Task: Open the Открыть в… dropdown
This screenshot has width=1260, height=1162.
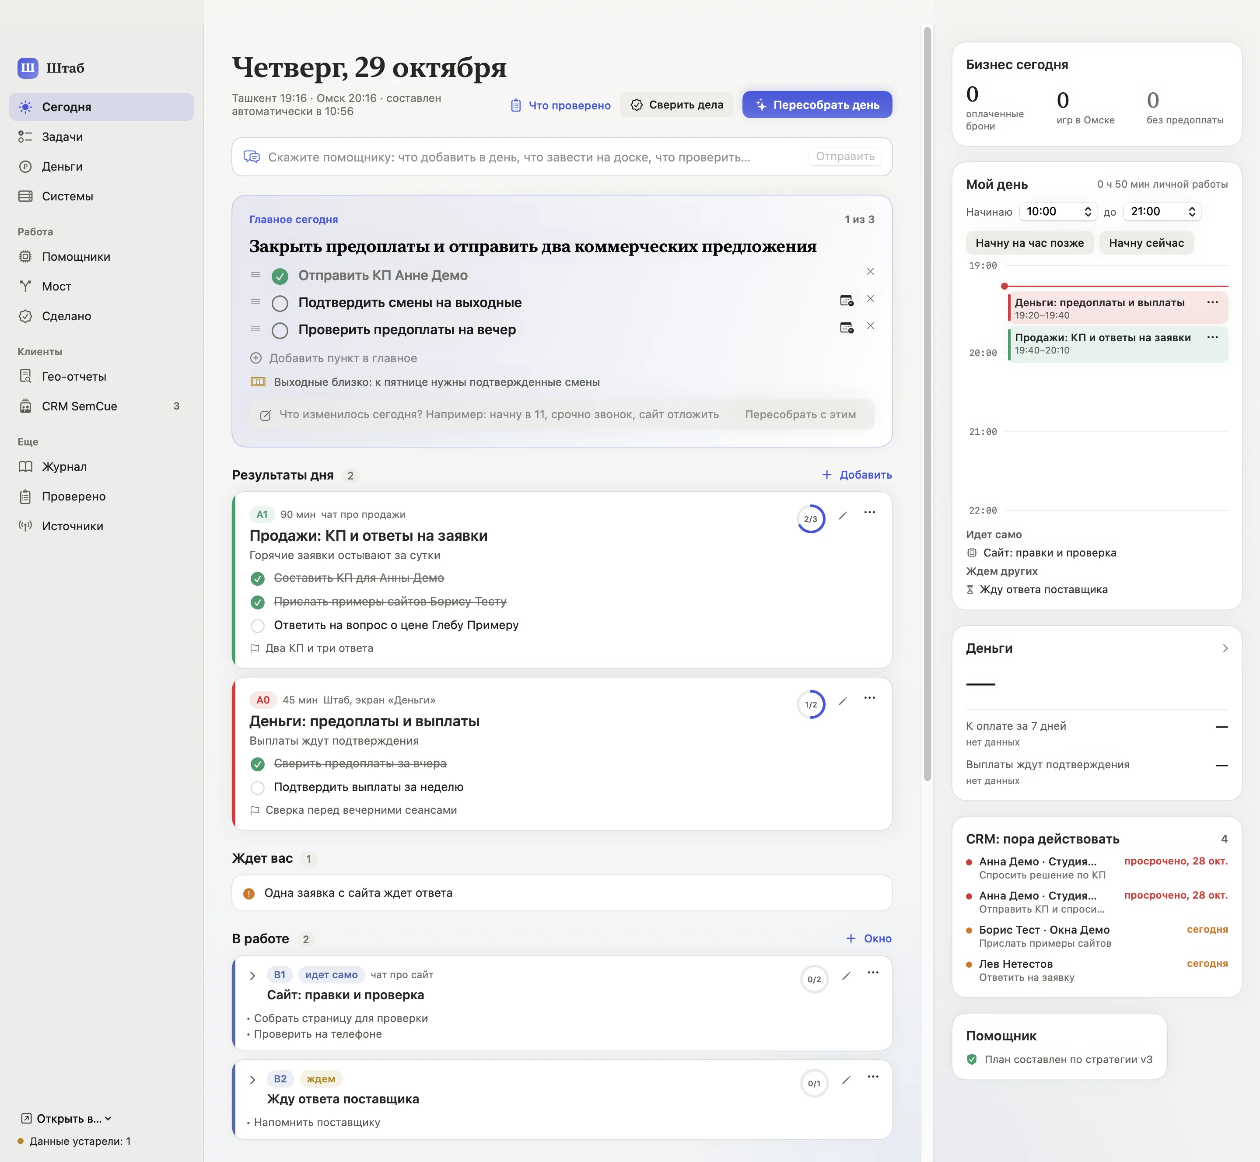Action: (x=66, y=1119)
